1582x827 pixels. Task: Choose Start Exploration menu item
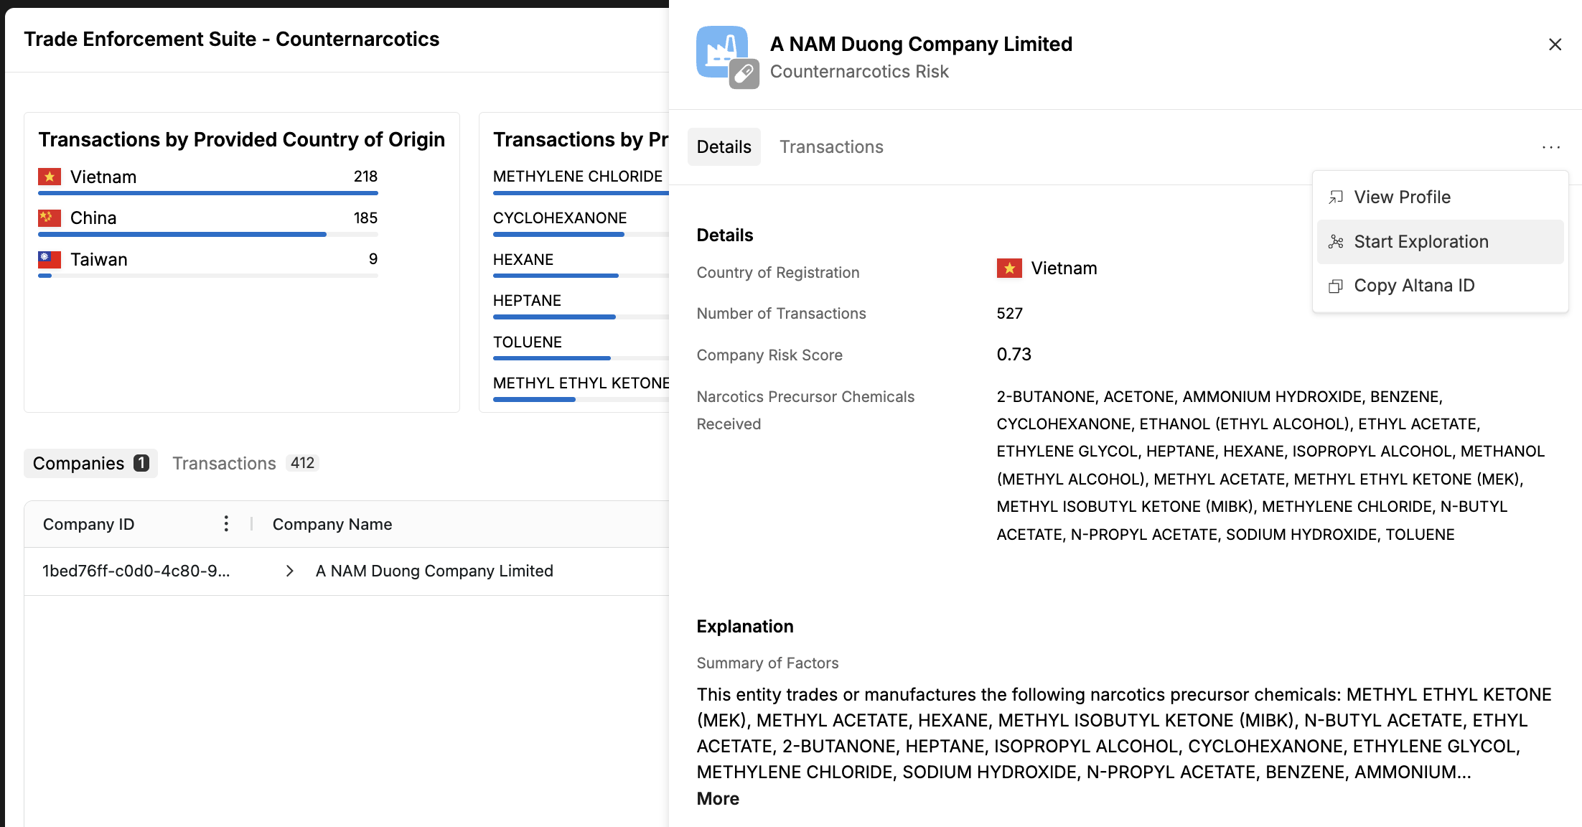(1440, 242)
